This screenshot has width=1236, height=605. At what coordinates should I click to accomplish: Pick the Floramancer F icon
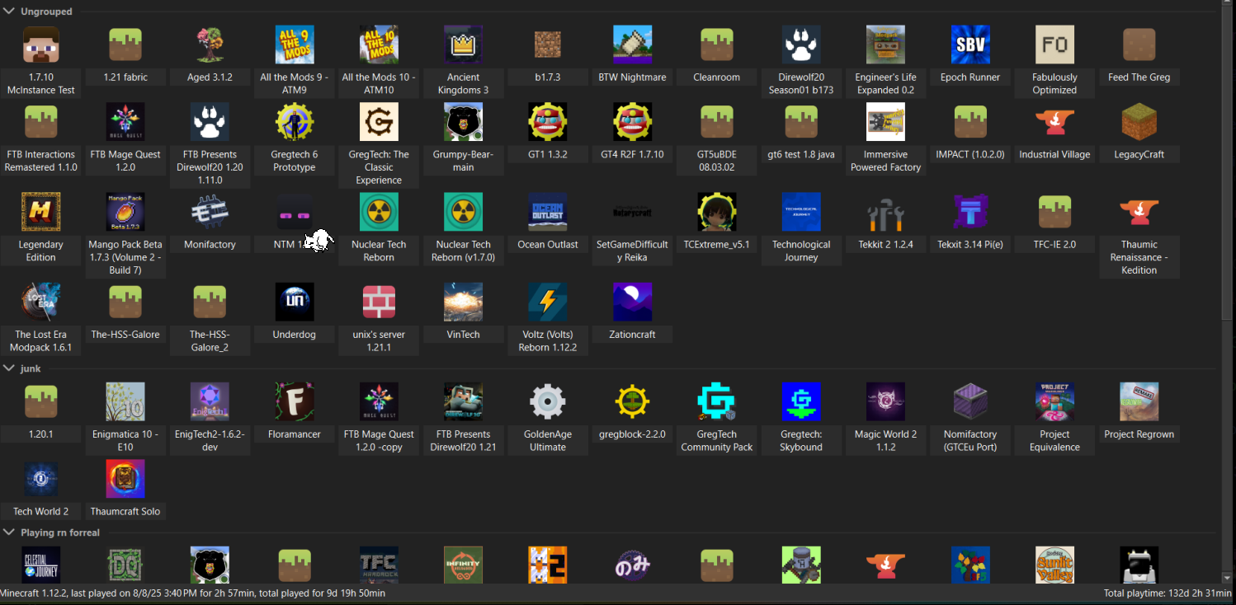[295, 401]
